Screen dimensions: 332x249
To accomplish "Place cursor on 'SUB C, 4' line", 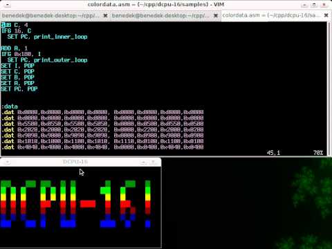I will (x=15, y=25).
